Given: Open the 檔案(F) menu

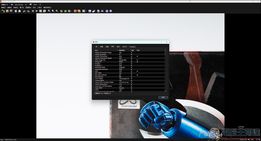Looking at the screenshot, I should [3, 8].
